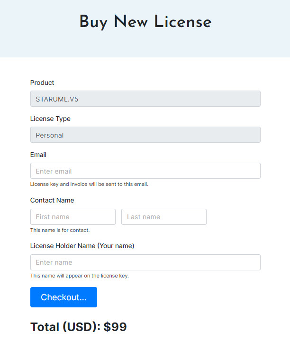
Task: Click the Last name text box
Action: click(x=163, y=217)
